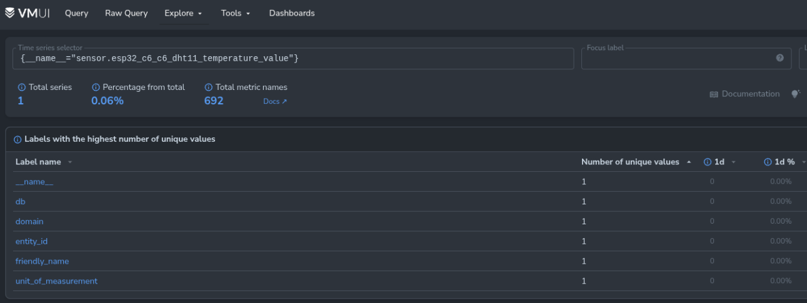Screen dimensions: 807x303
Task: Select the entity_id label link
Action: (31, 241)
